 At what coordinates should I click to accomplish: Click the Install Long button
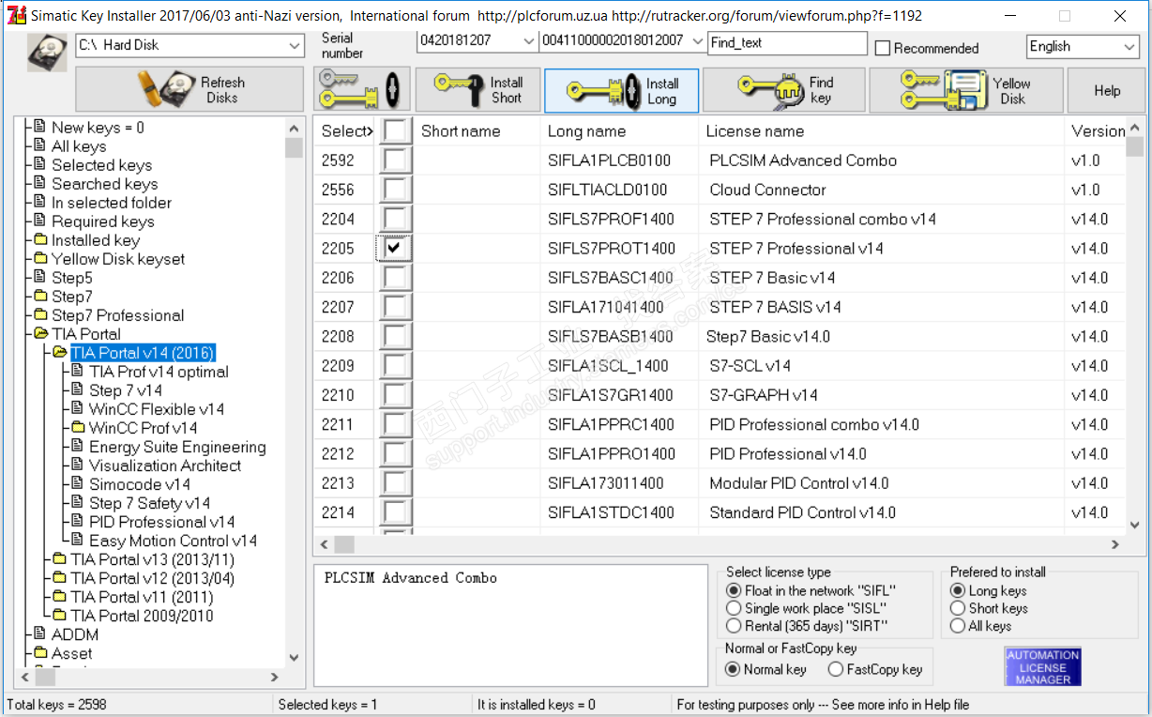click(x=622, y=90)
